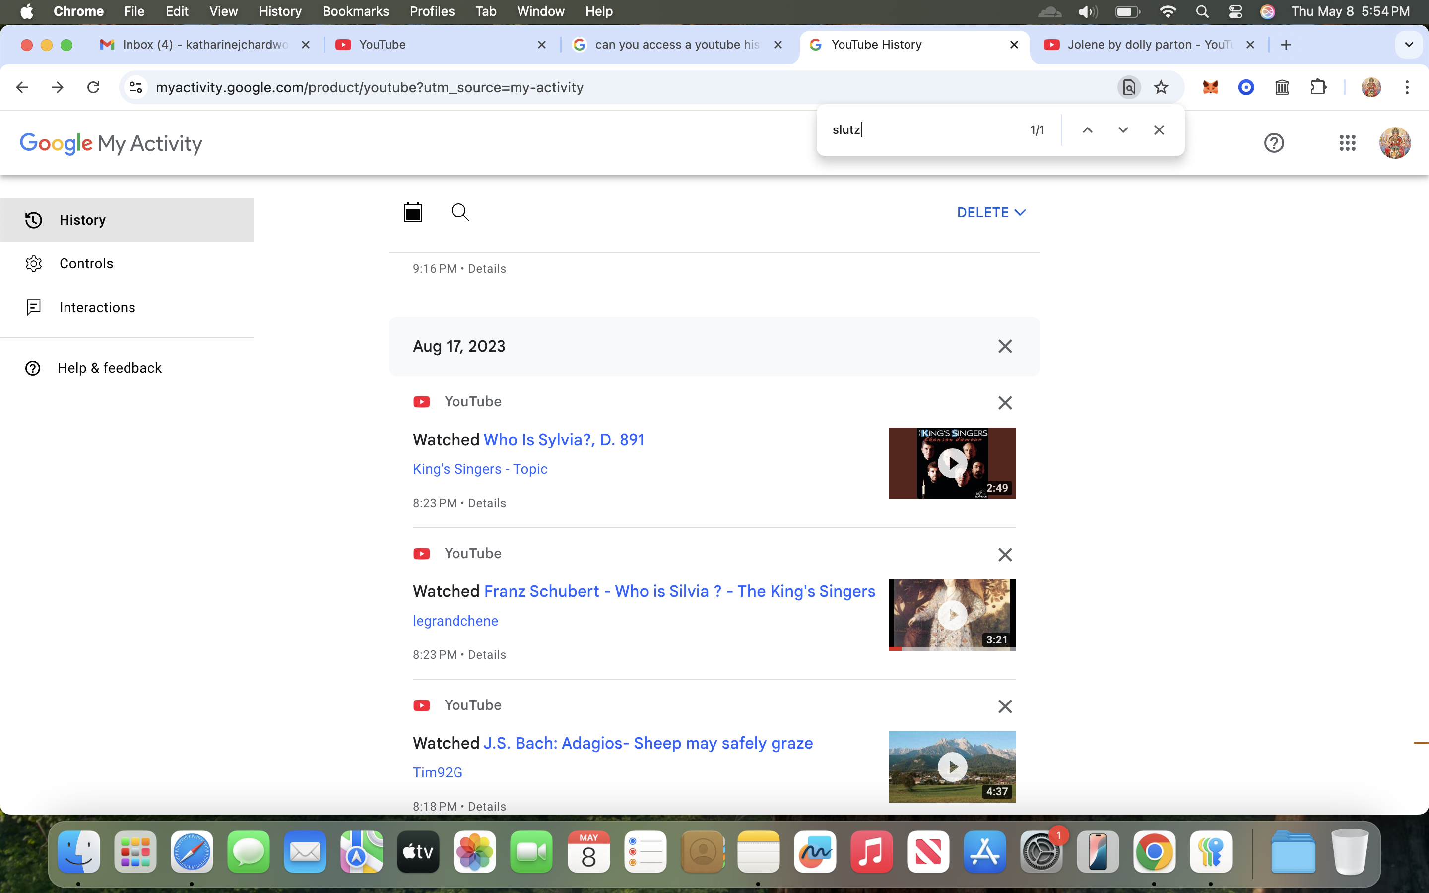The height and width of the screenshot is (893, 1429).
Task: Play the 3:21 Who is Silvia thumbnail
Action: tap(953, 615)
